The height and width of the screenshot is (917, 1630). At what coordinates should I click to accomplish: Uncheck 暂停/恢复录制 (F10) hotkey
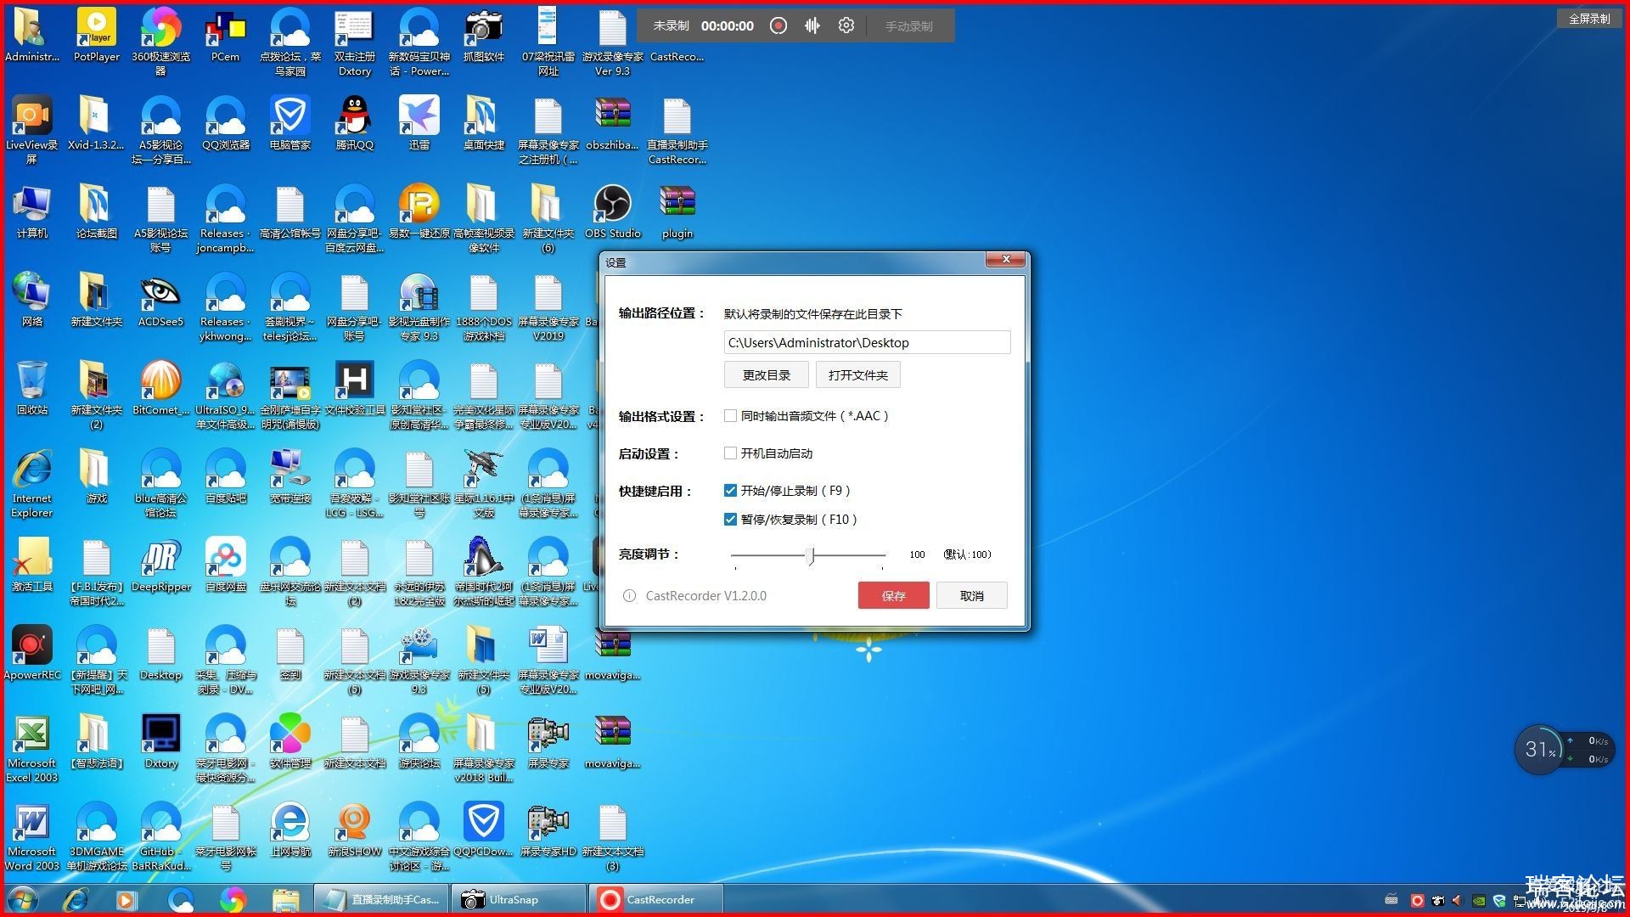[730, 520]
